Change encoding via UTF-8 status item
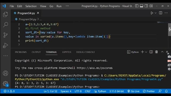The width and height of the screenshot is (171, 96). click(78, 91)
